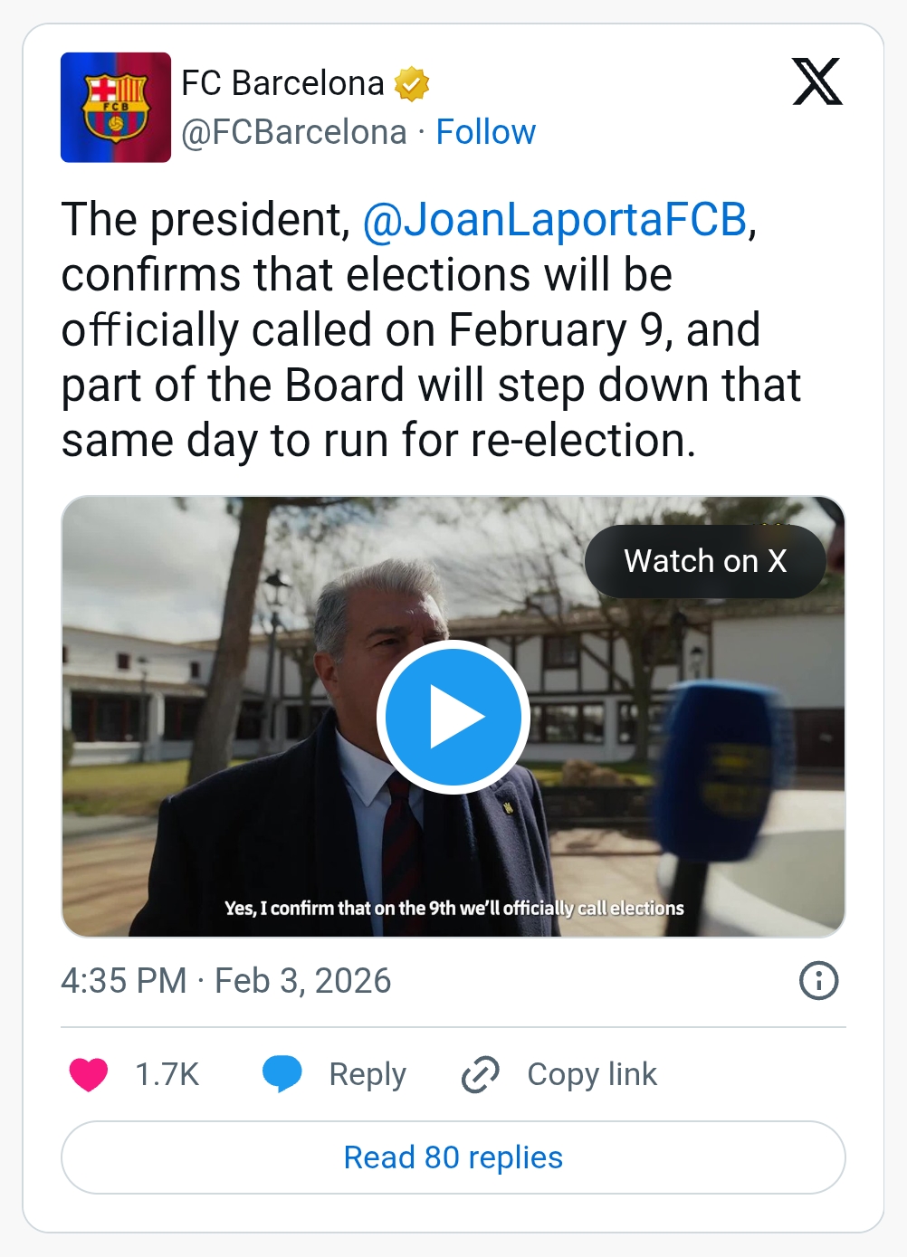Open the @FCBarcelona handle link
Screen dimensions: 907x1257
(294, 132)
